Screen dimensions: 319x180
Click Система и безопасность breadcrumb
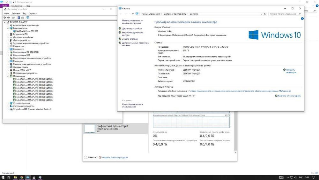pyautogui.click(x=175, y=14)
